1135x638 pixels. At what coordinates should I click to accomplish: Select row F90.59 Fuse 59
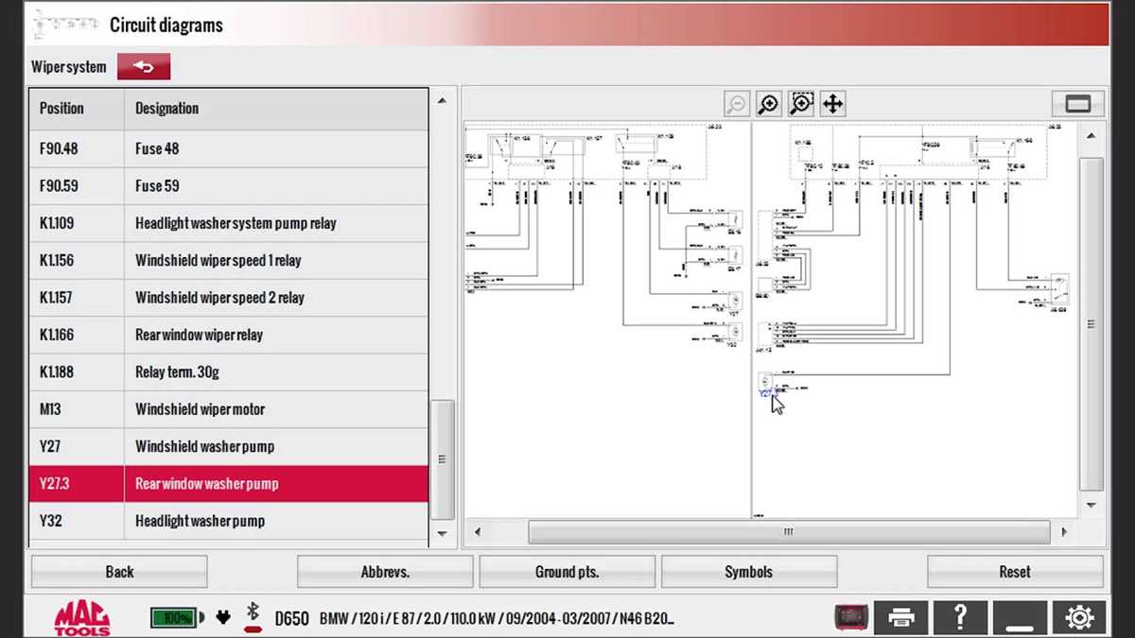229,186
